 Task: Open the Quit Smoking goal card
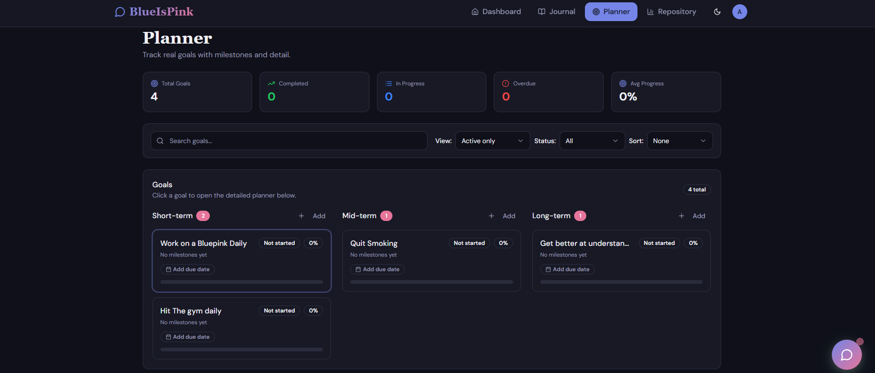[431, 261]
